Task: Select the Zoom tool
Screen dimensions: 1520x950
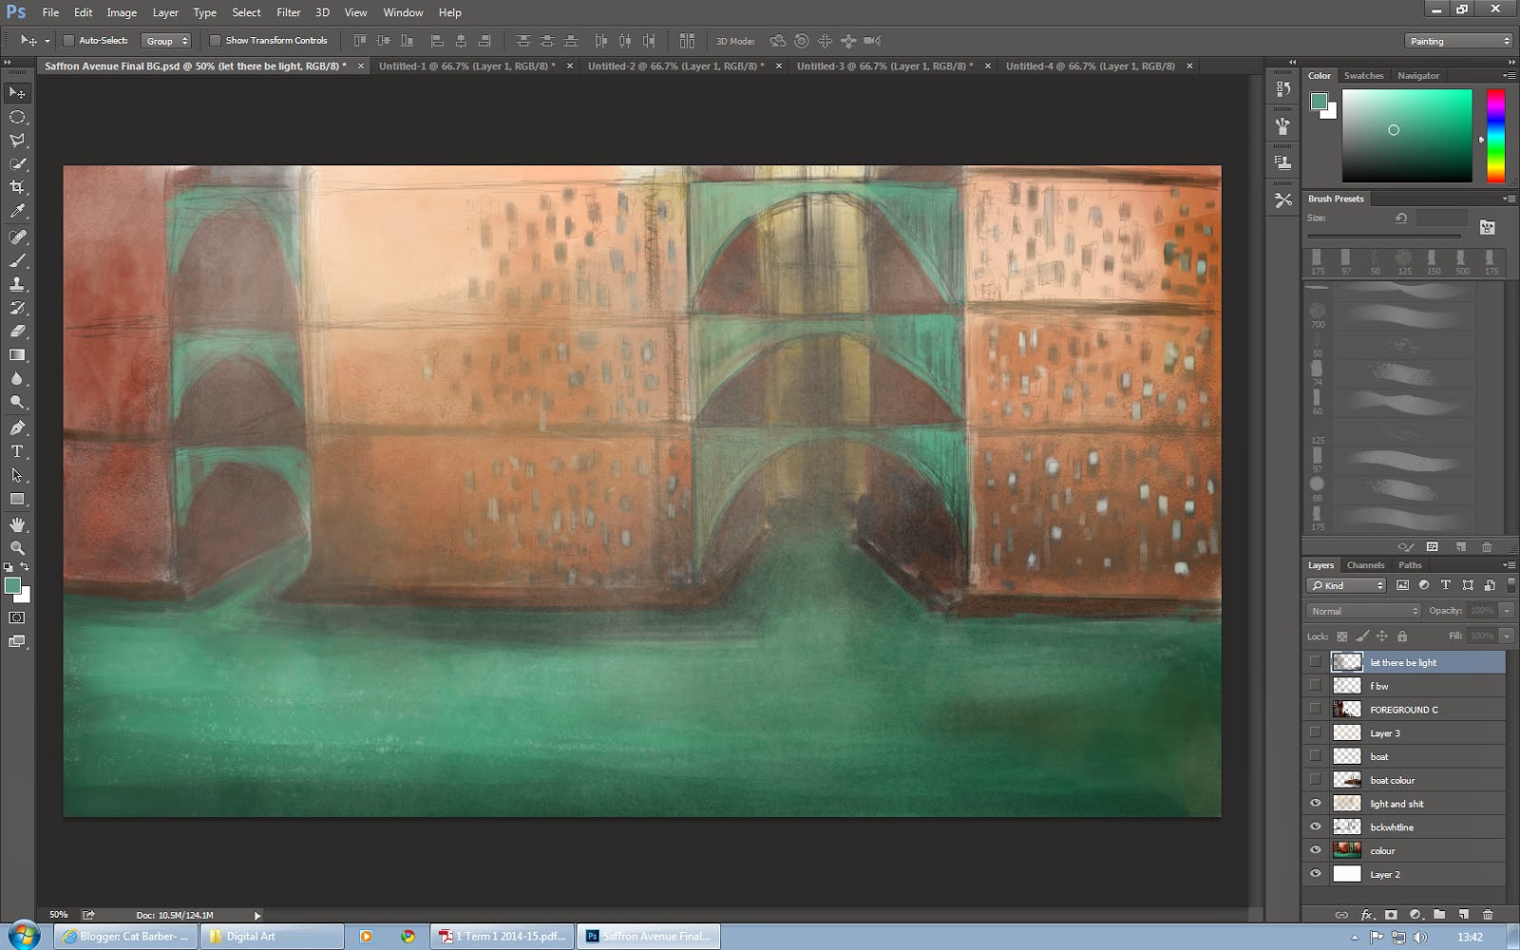Action: pyautogui.click(x=17, y=548)
